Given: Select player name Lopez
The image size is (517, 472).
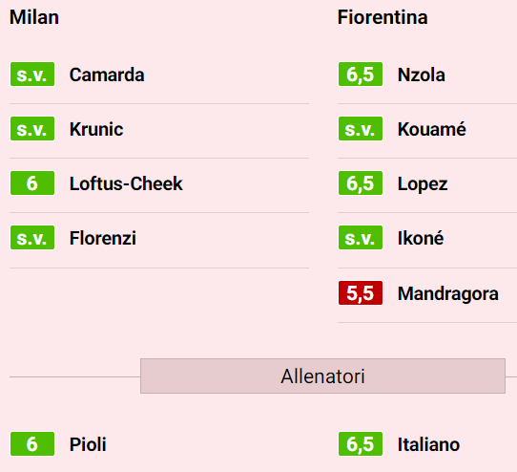Looking at the screenshot, I should (423, 184).
